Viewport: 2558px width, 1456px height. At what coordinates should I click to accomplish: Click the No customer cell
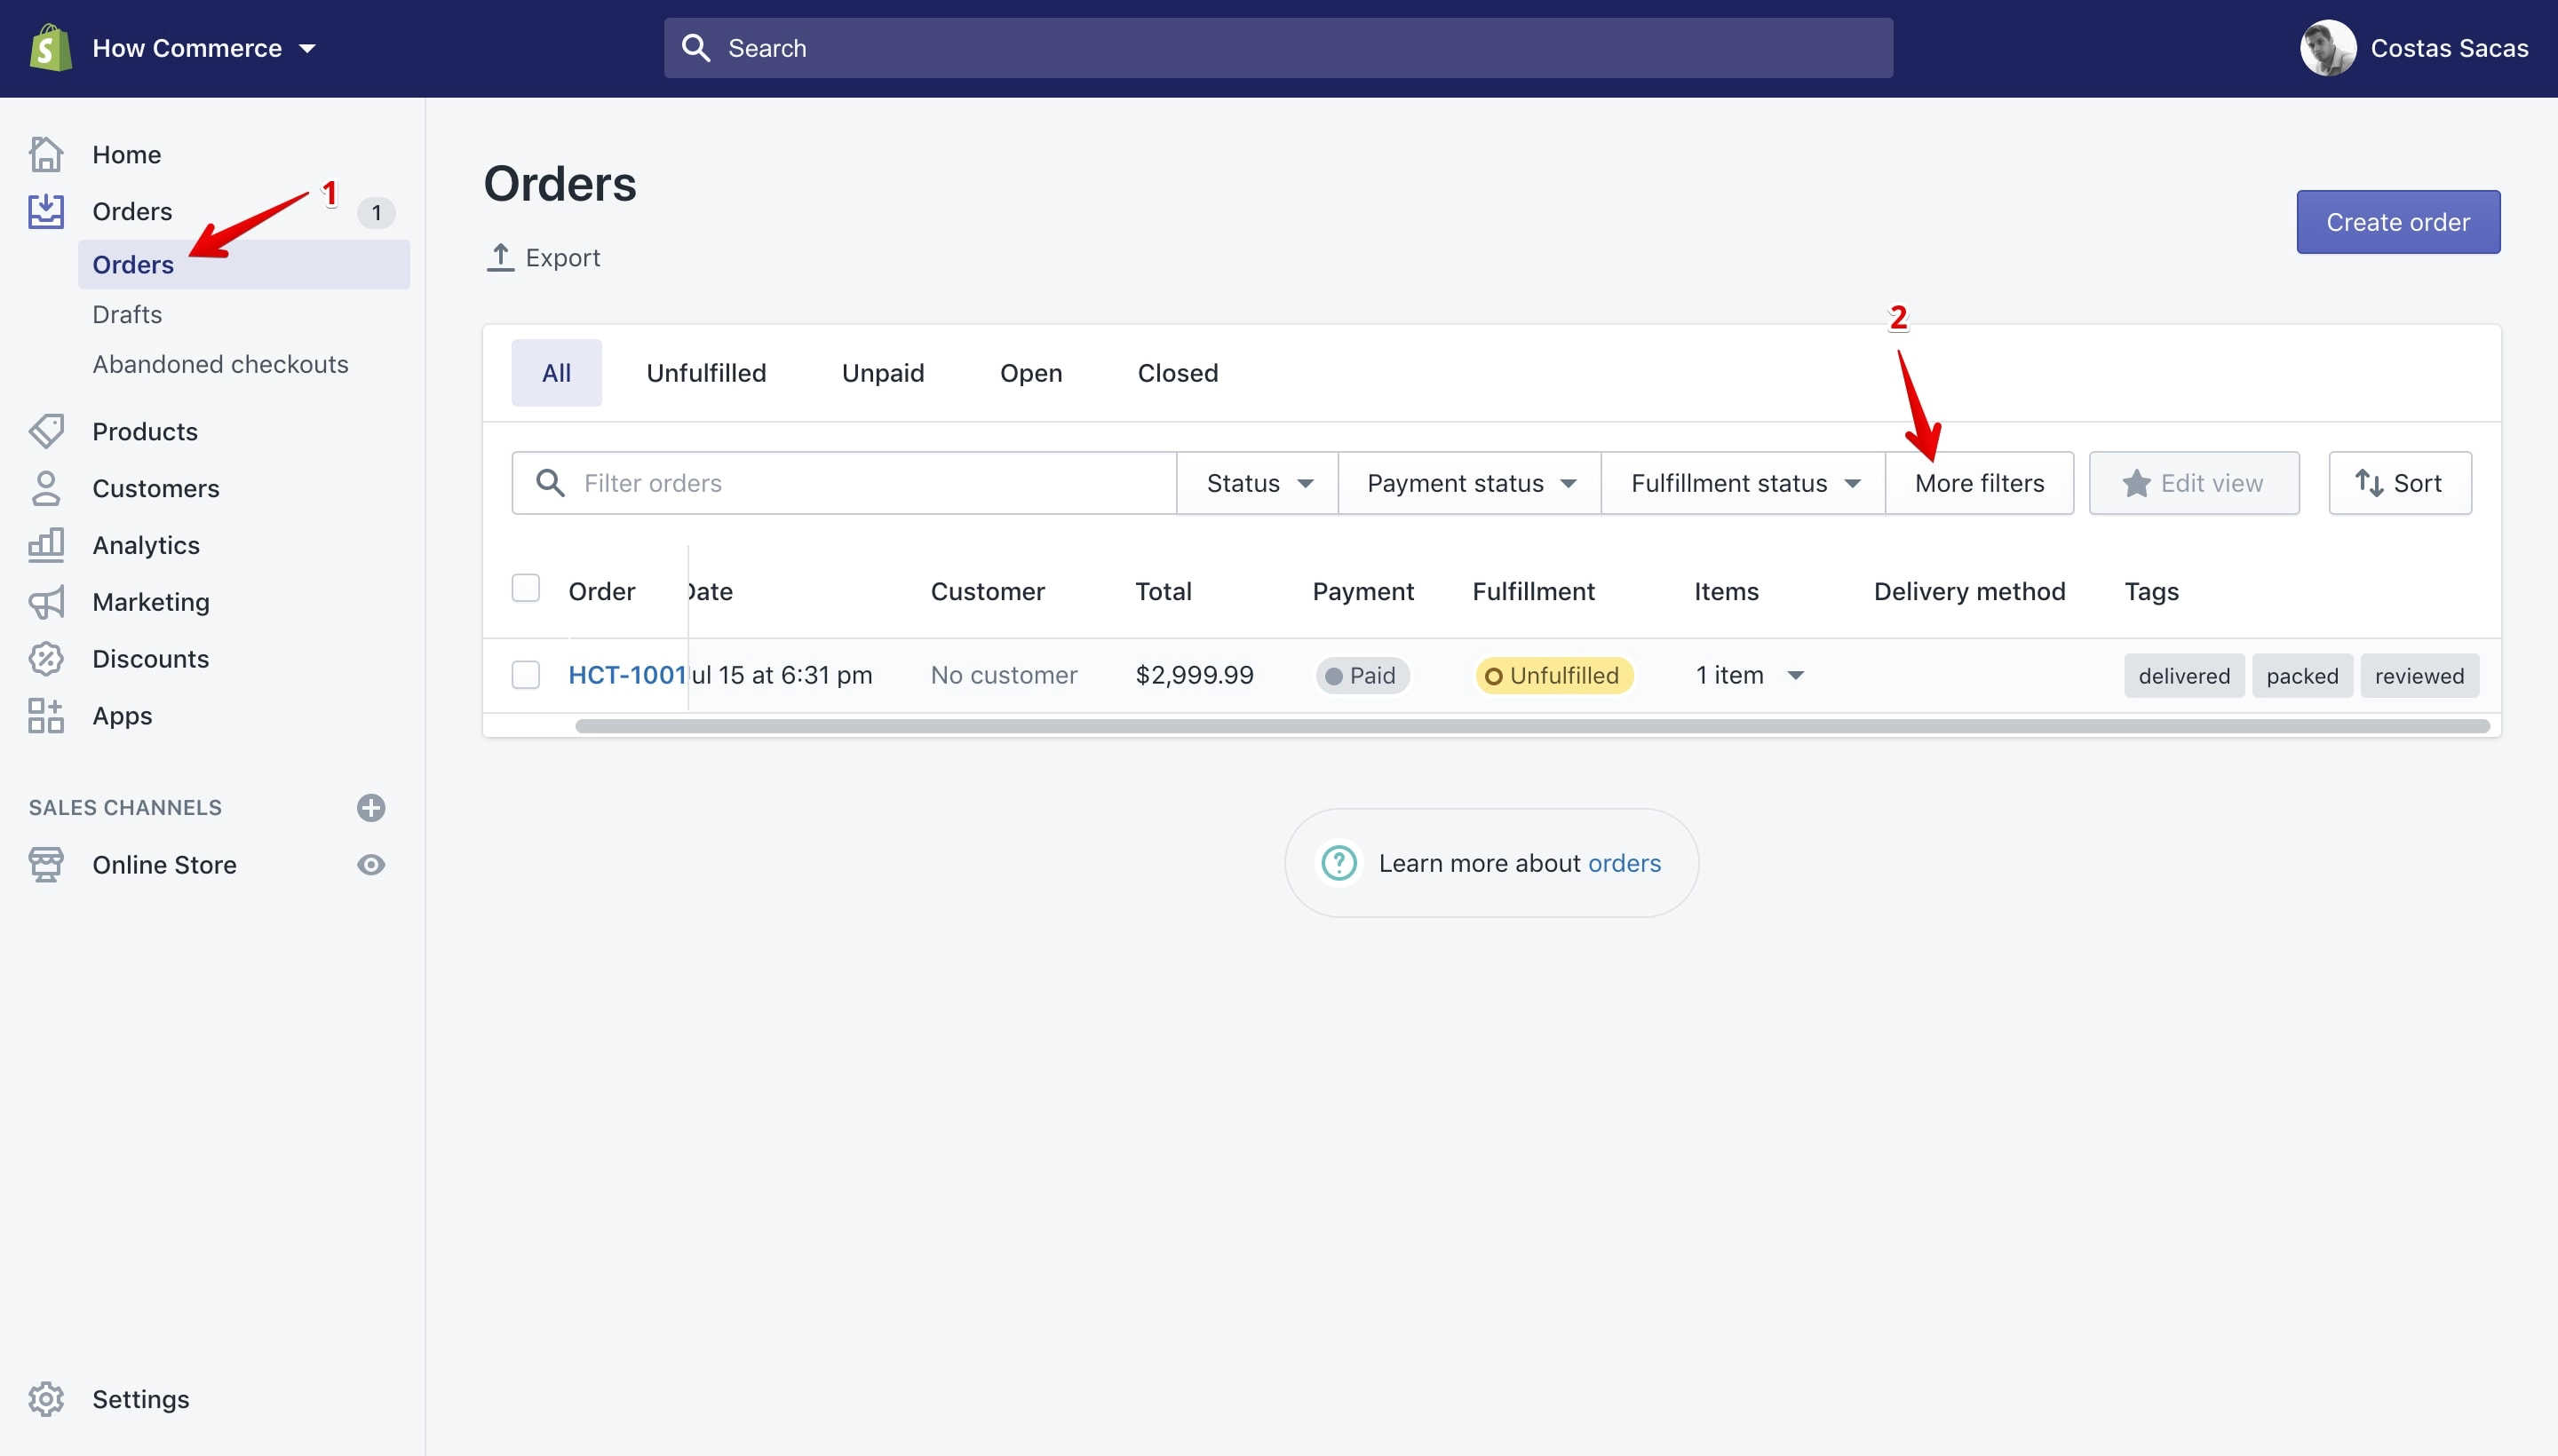1005,675
